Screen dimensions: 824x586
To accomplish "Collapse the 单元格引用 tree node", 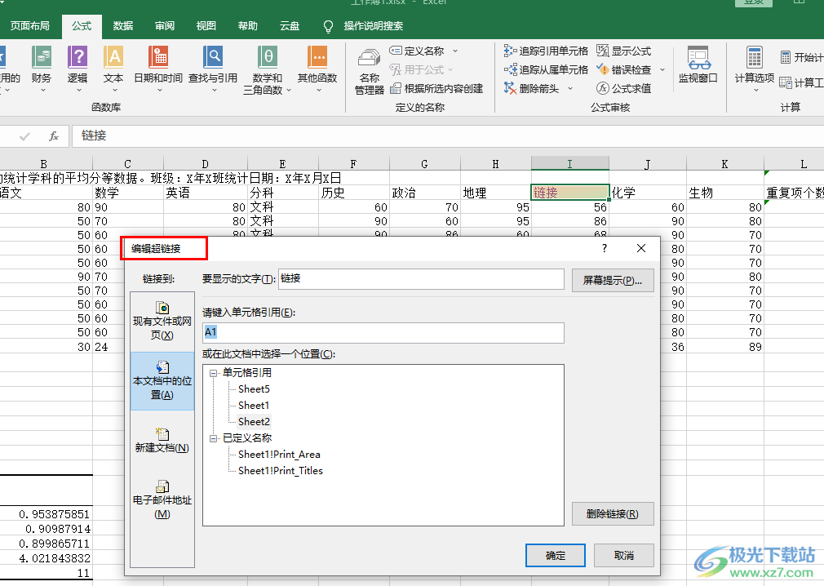I will [x=214, y=373].
